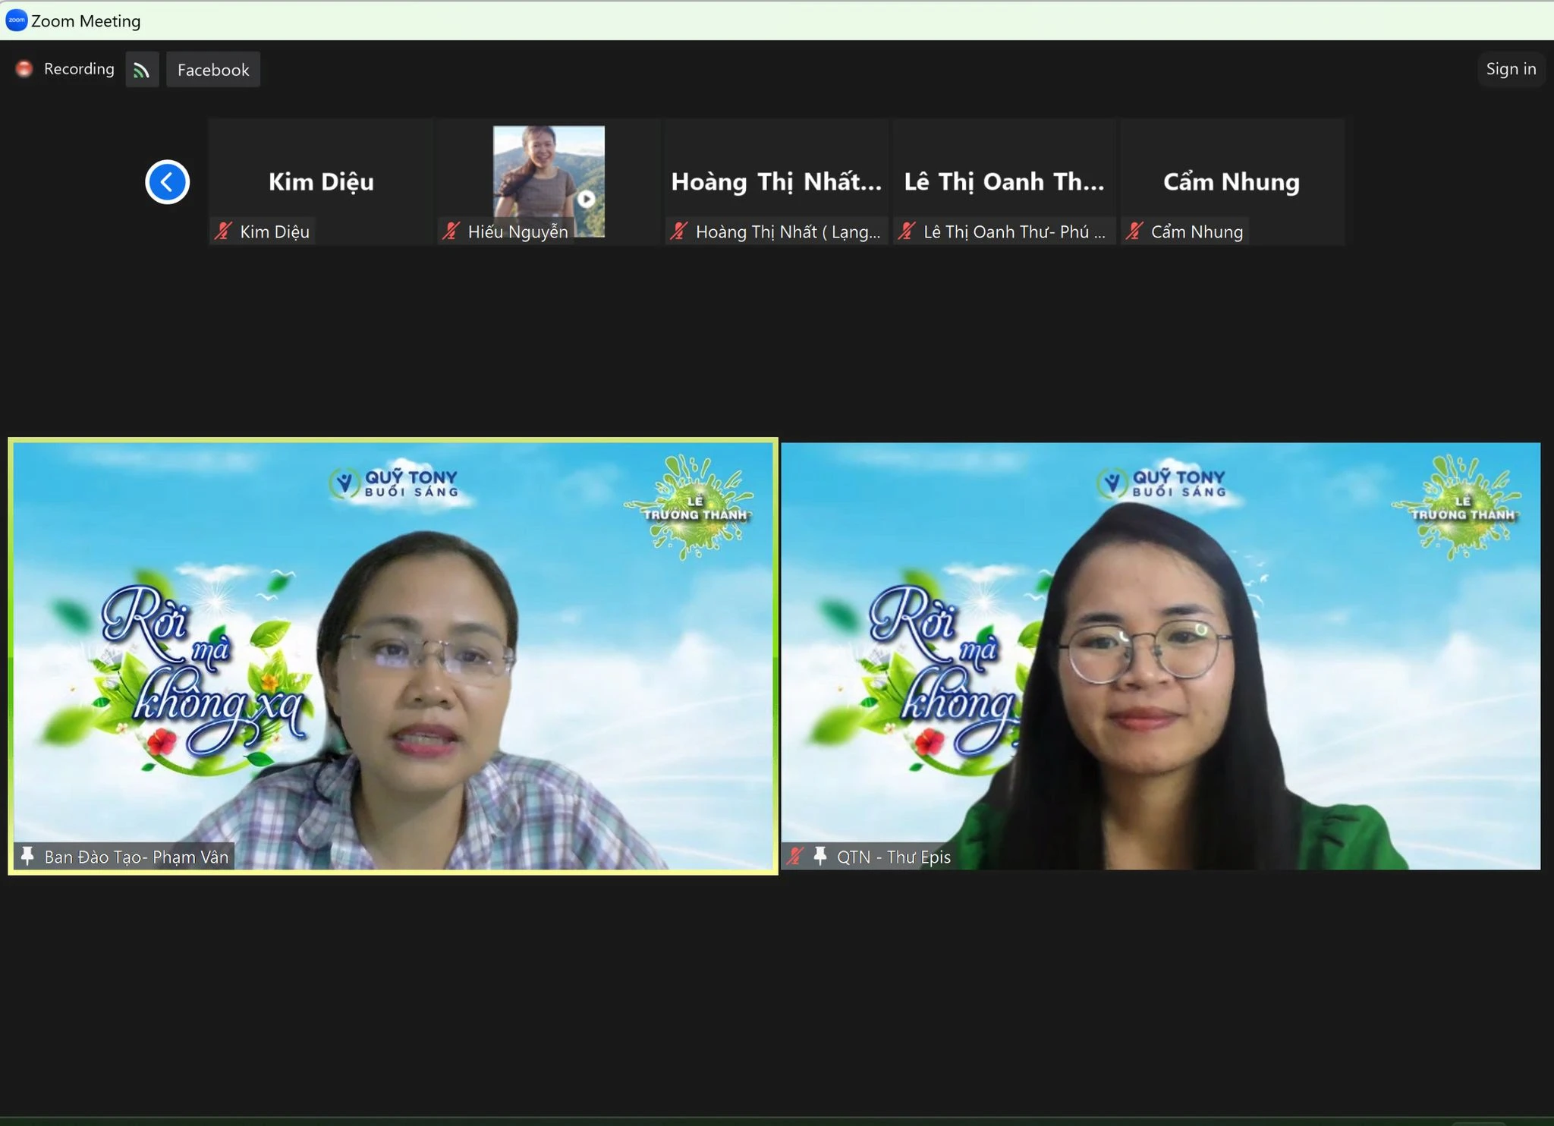Click the play icon on Hiếu Nguyễn's thumbnail
Viewport: 1554px width, 1126px height.
[586, 200]
